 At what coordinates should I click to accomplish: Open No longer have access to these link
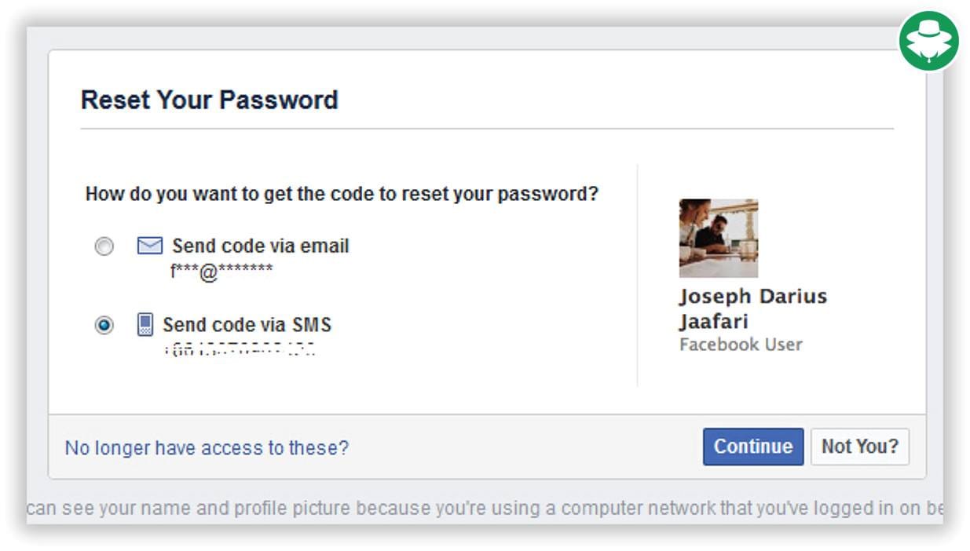207,447
